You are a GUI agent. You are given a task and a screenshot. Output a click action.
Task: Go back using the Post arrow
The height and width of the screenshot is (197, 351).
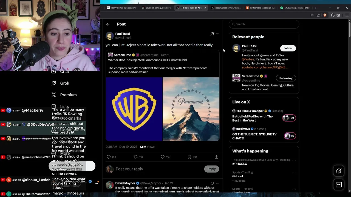(108, 24)
